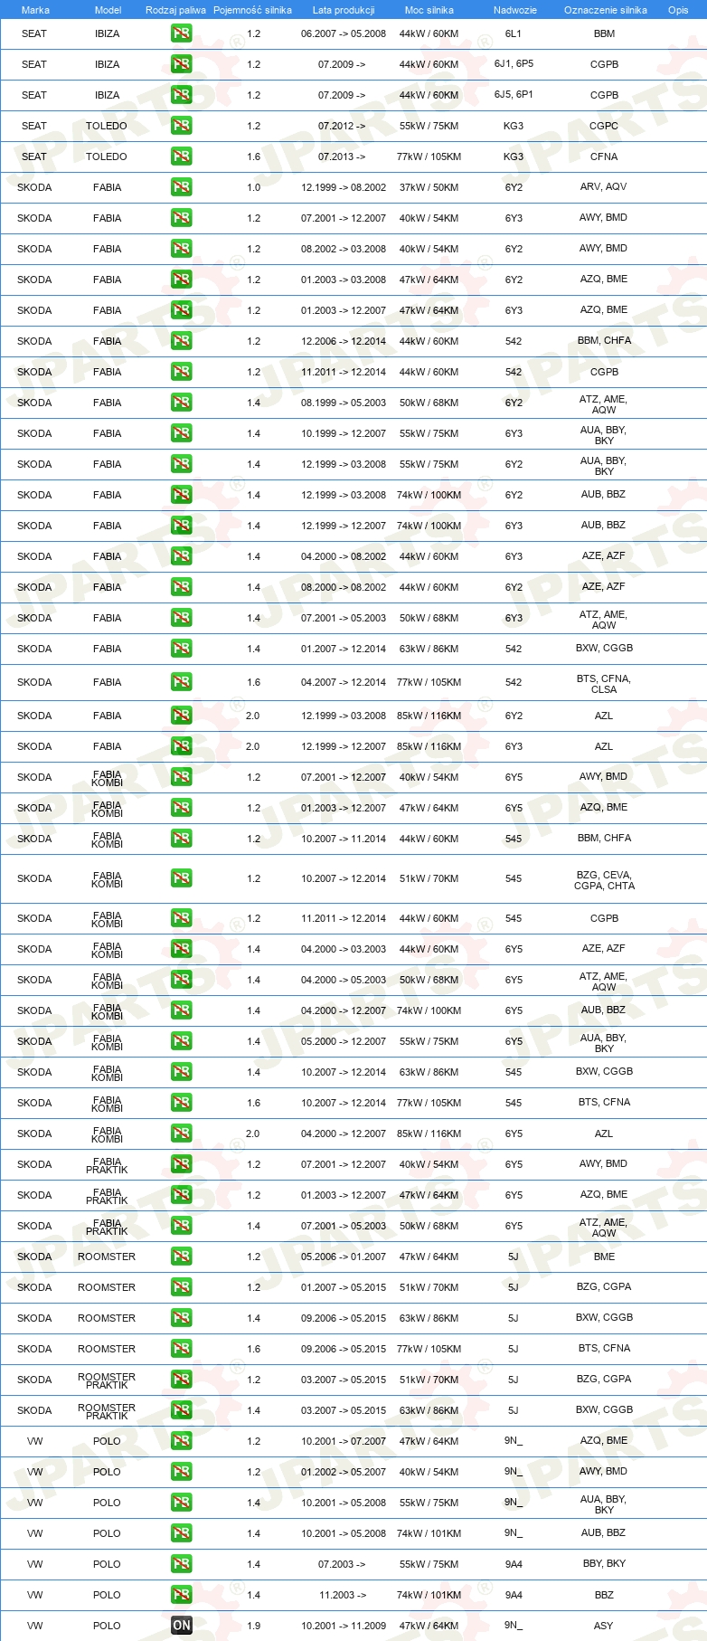This screenshot has width=707, height=1641.
Task: Click the Oznaczenie silnika column header
Action: pyautogui.click(x=606, y=10)
